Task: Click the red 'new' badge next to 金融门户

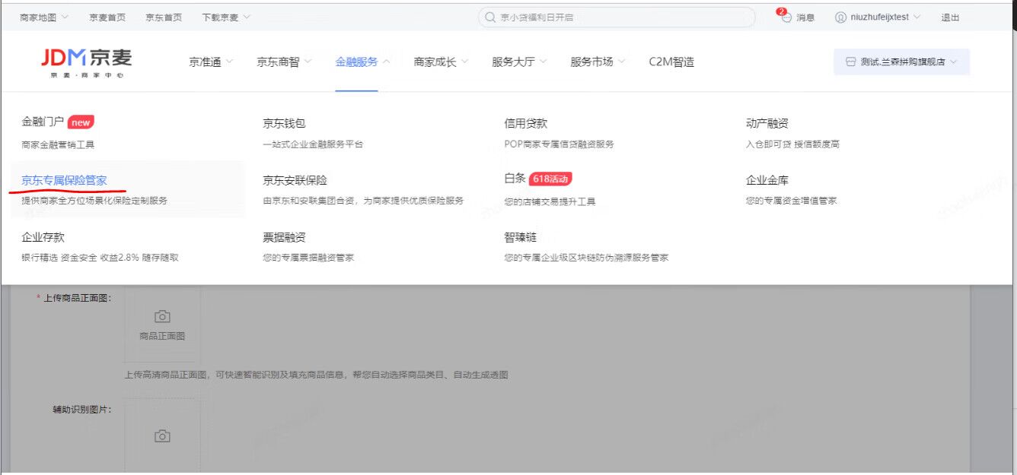Action: coord(81,122)
